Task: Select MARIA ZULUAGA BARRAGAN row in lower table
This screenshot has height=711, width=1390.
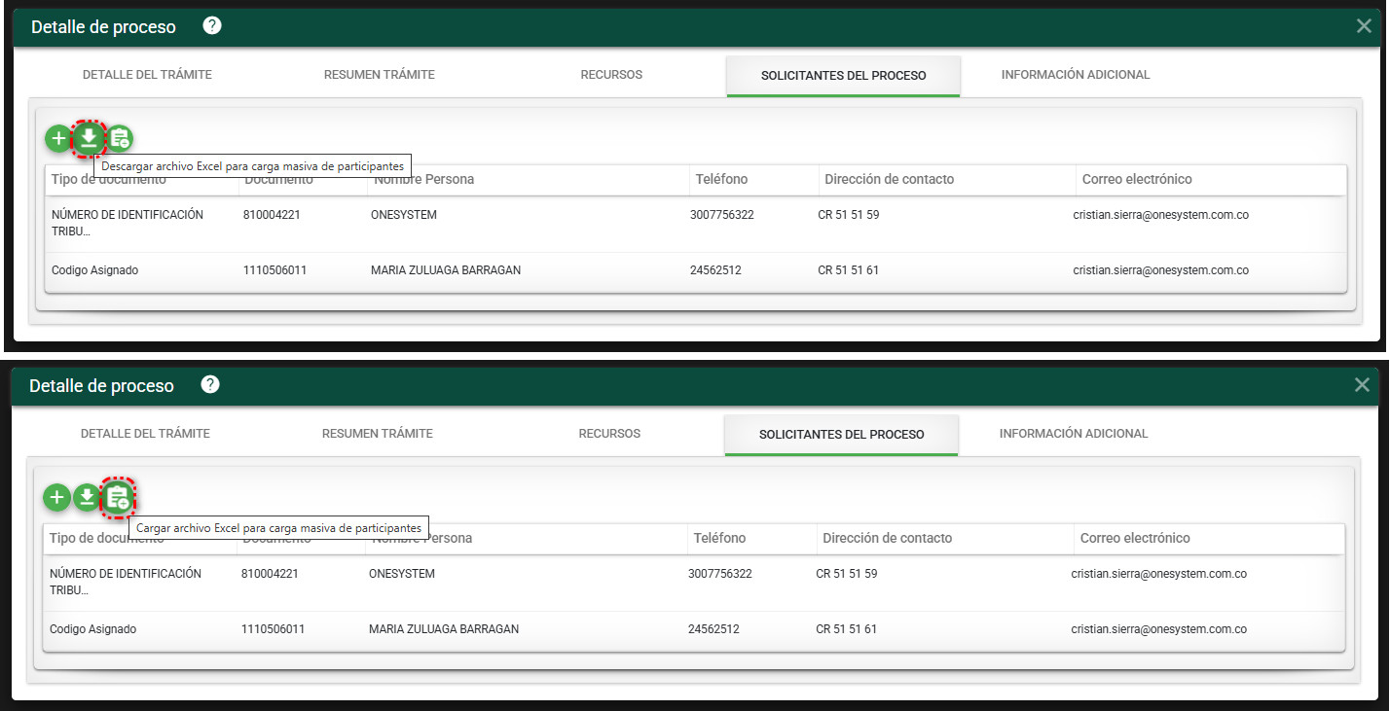Action: [444, 629]
